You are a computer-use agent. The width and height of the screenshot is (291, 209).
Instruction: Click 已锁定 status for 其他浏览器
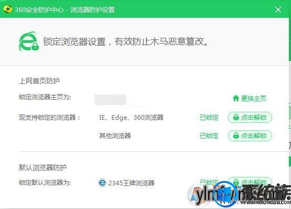pos(209,136)
